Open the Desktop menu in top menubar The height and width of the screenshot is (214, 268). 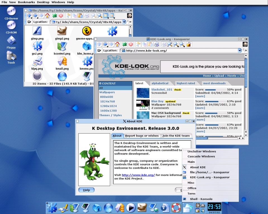click(43, 2)
